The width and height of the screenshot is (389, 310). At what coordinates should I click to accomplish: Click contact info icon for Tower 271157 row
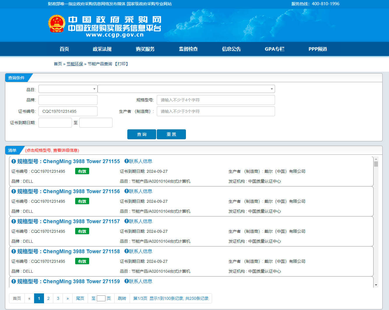pyautogui.click(x=126, y=221)
